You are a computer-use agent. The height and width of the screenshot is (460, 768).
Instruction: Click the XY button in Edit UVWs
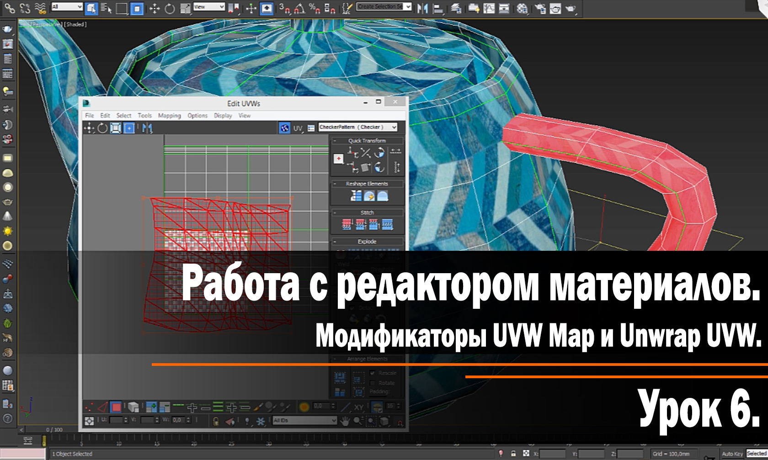[x=358, y=406]
